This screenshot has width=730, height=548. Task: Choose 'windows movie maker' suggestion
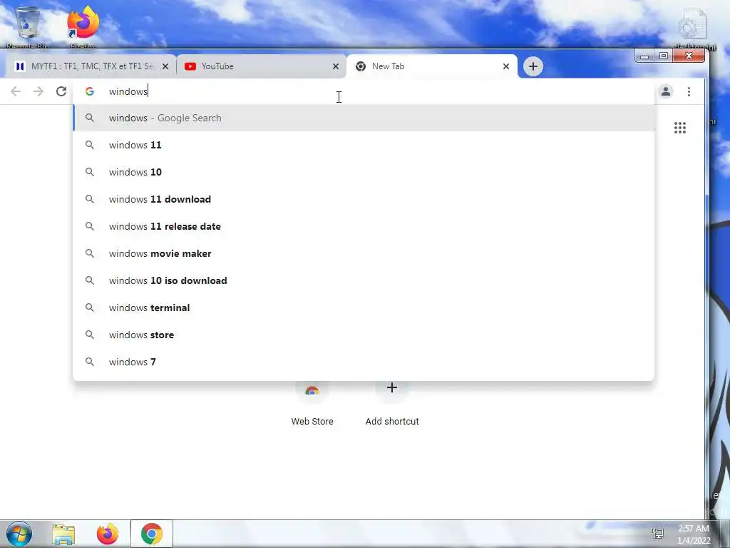point(364,253)
